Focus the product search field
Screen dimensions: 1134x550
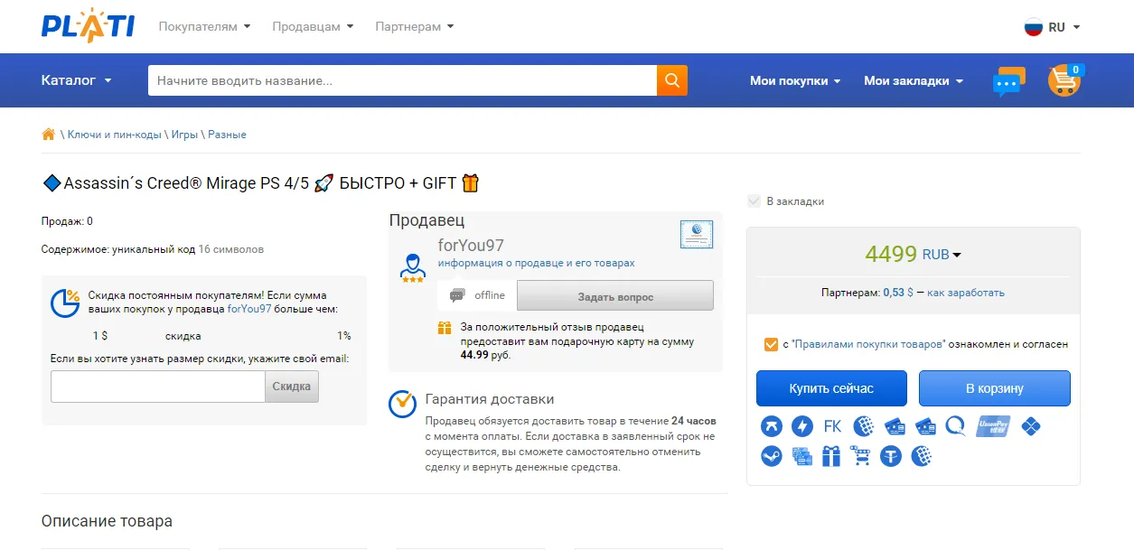tap(402, 80)
